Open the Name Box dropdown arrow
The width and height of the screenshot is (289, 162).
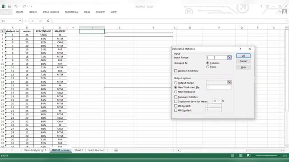[x=20, y=21]
